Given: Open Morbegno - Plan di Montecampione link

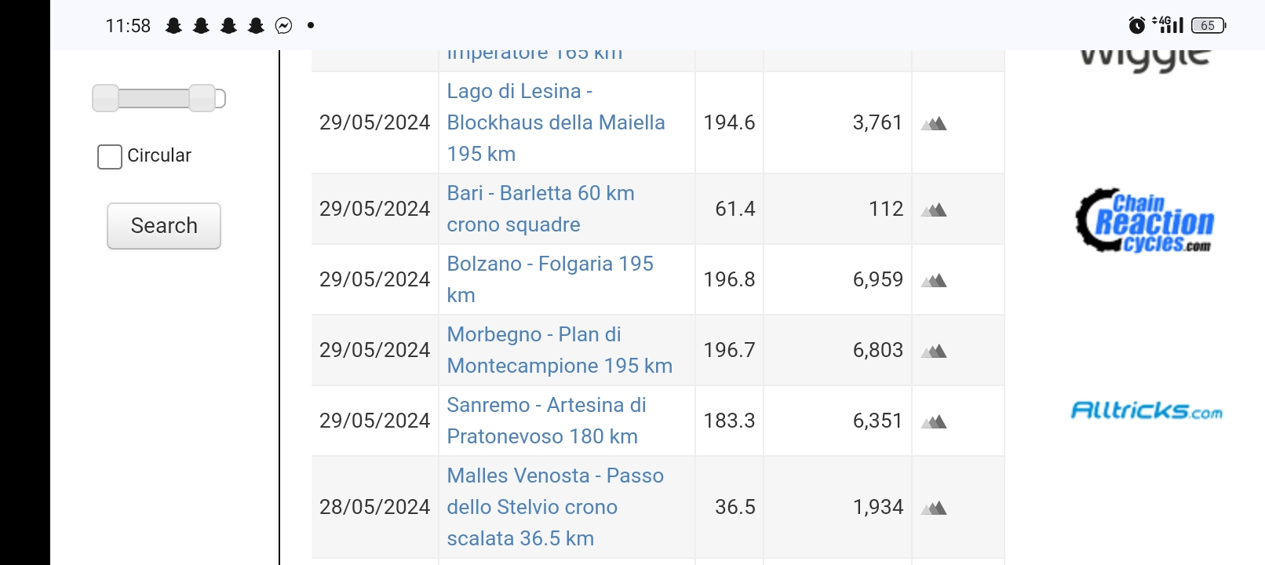Looking at the screenshot, I should click(560, 350).
